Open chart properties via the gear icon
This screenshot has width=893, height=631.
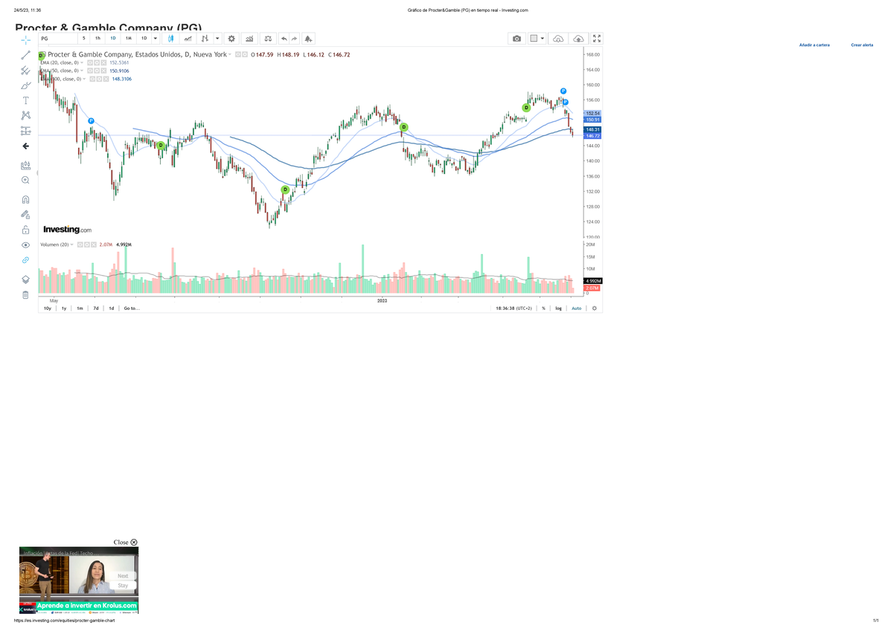click(231, 39)
